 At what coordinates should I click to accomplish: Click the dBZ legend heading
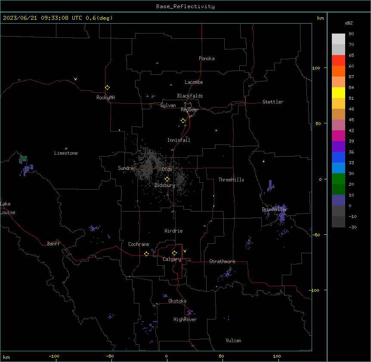click(x=349, y=23)
